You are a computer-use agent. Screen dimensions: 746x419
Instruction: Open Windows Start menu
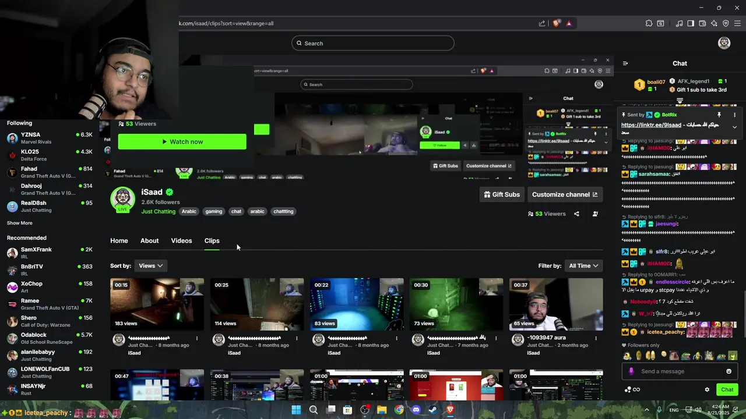point(296,410)
